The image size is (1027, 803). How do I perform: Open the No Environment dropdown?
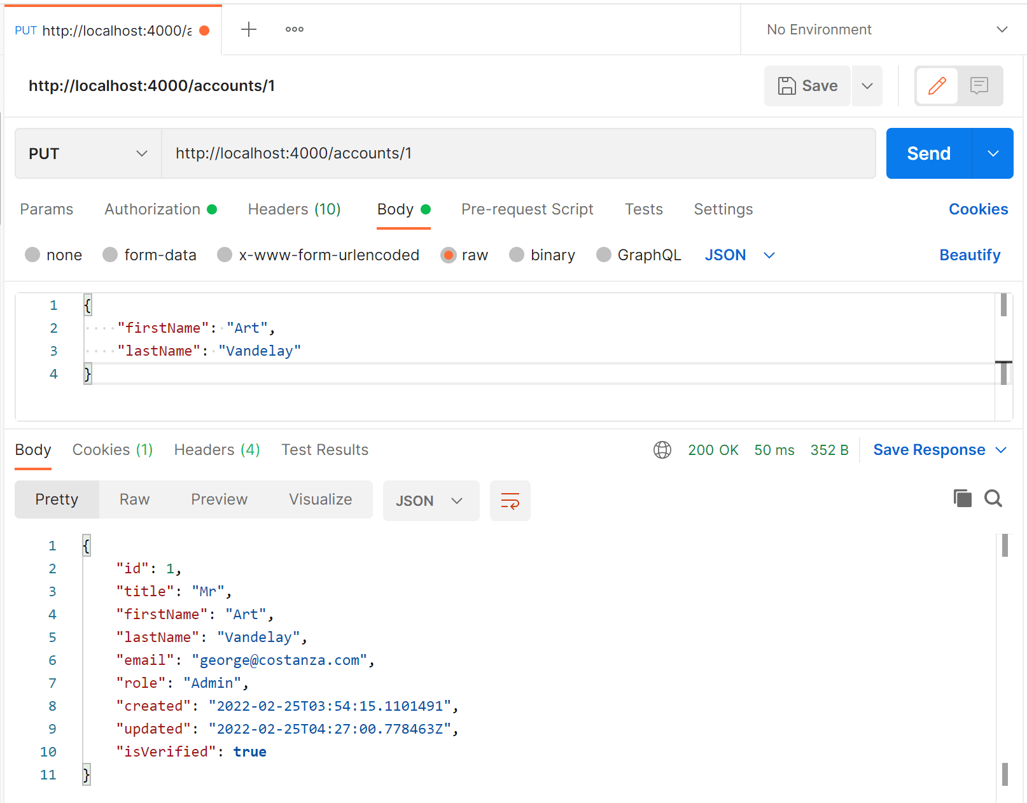(887, 29)
